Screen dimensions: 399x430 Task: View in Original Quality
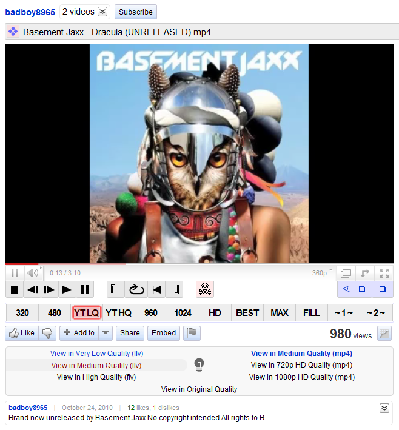coord(199,389)
